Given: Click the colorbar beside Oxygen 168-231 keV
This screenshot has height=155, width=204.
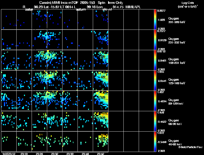Looking at the screenshot, I should pyautogui.click(x=155, y=60).
